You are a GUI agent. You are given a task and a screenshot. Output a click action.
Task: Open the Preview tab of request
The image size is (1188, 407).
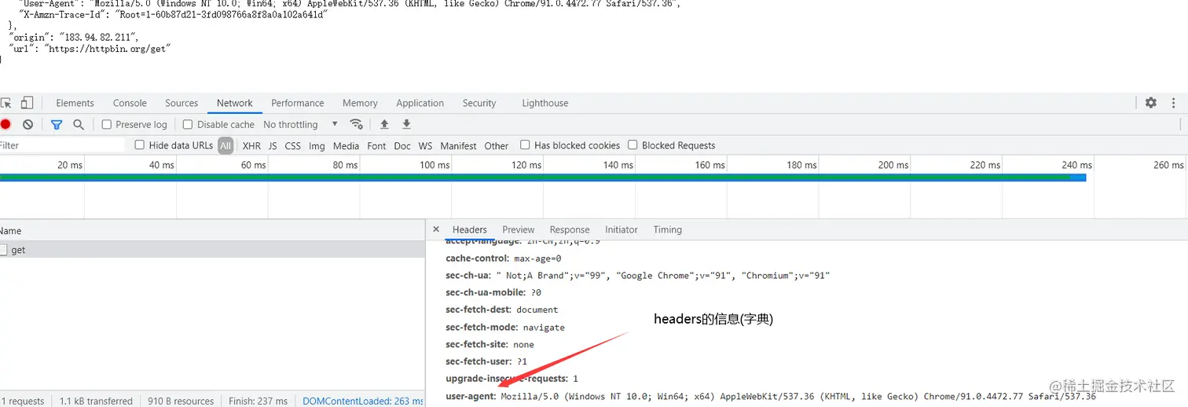519,229
